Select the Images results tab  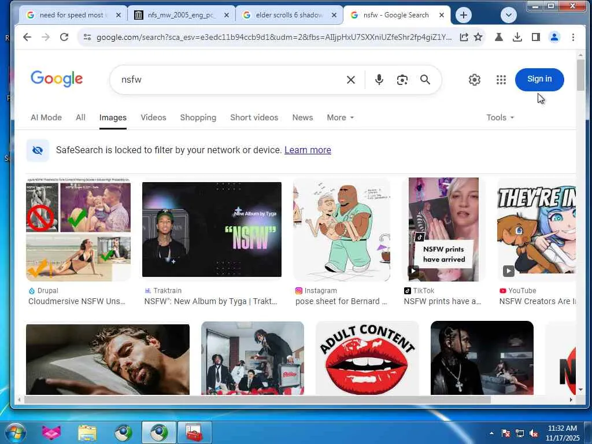point(113,117)
